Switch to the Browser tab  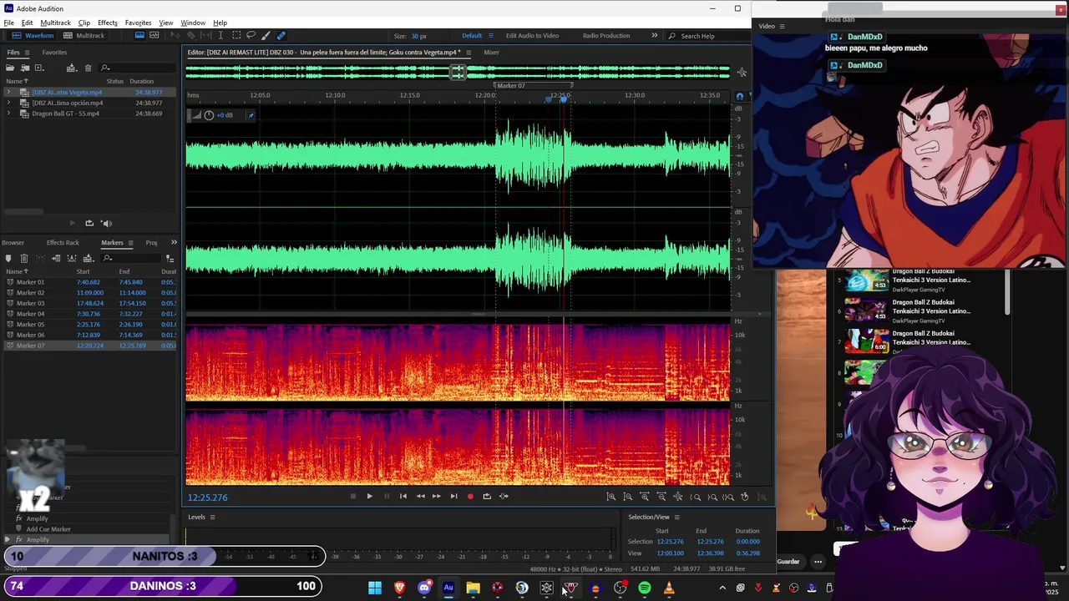(13, 243)
